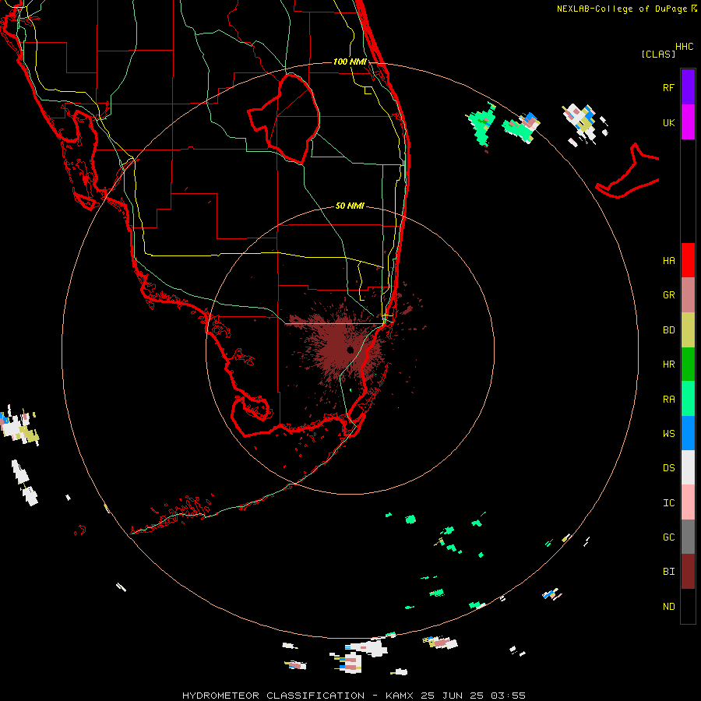Click the "IC" legend label
Viewport: 701px width, 701px height.
point(668,503)
